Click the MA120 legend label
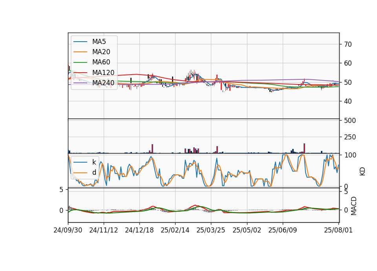The height and width of the screenshot is (271, 377). pos(103,73)
